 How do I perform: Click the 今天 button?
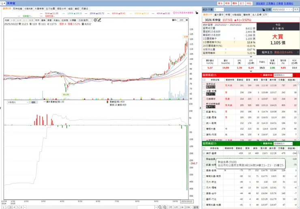click(296, 10)
